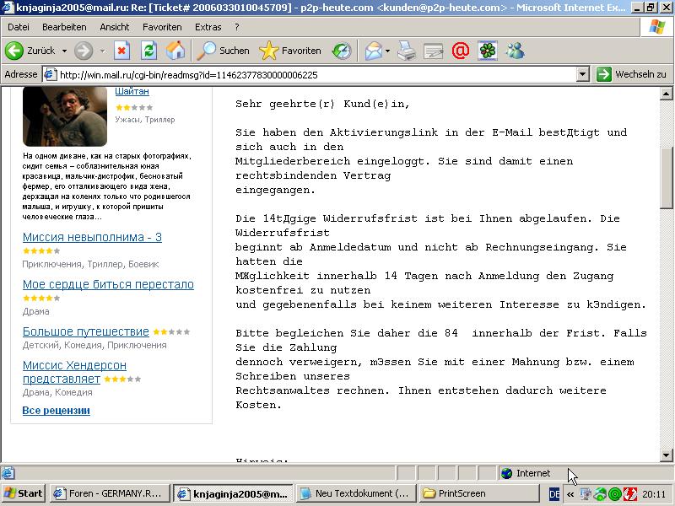
Task: Click the red Stop loading icon
Action: tap(121, 51)
